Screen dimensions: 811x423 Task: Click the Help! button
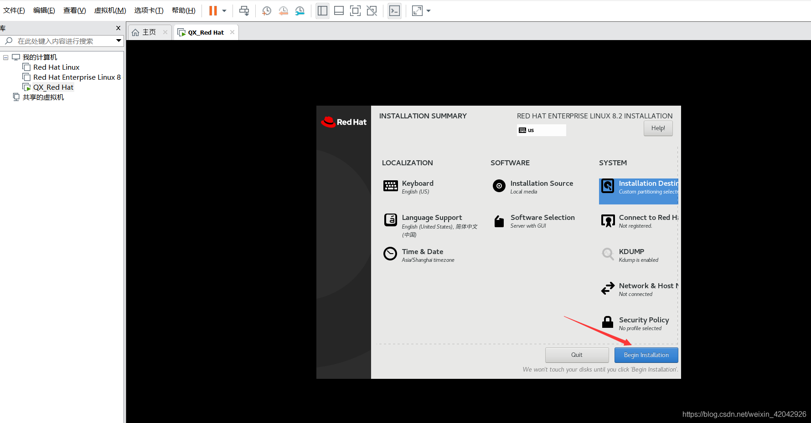[x=658, y=128]
